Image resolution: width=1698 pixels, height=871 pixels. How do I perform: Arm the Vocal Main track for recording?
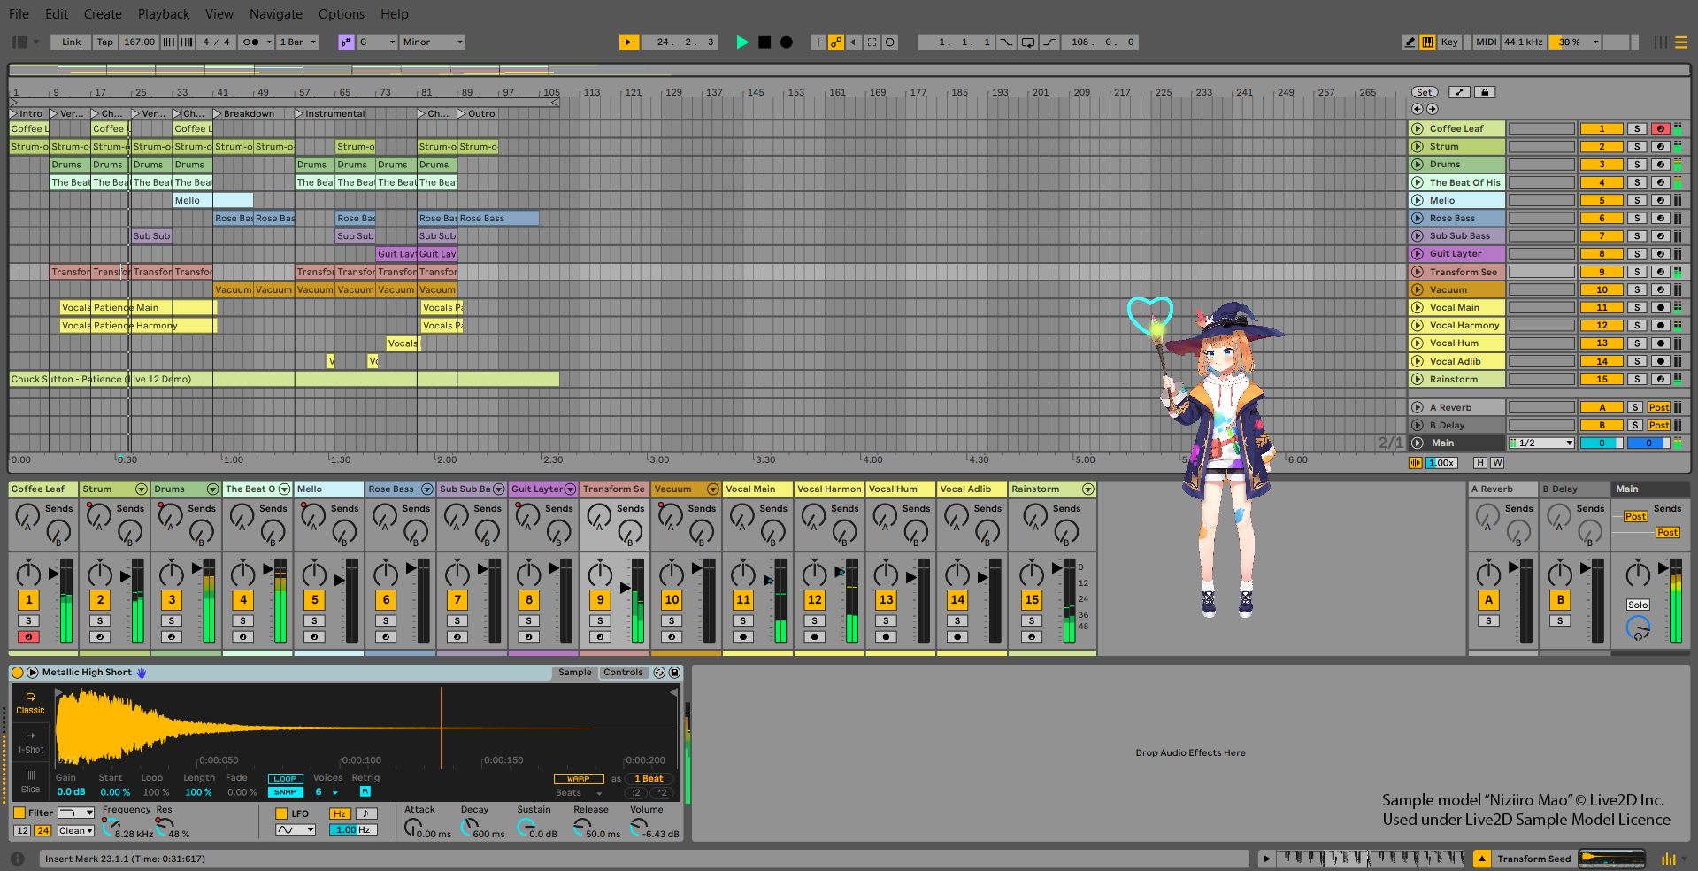(x=1661, y=308)
